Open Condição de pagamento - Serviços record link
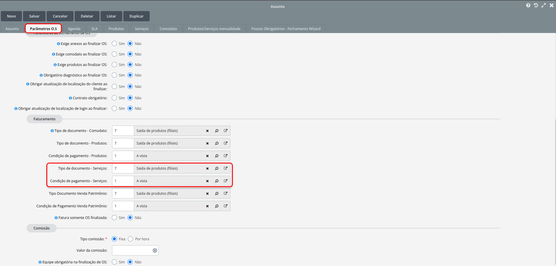Viewport: 556px width, 266px height. point(225,181)
